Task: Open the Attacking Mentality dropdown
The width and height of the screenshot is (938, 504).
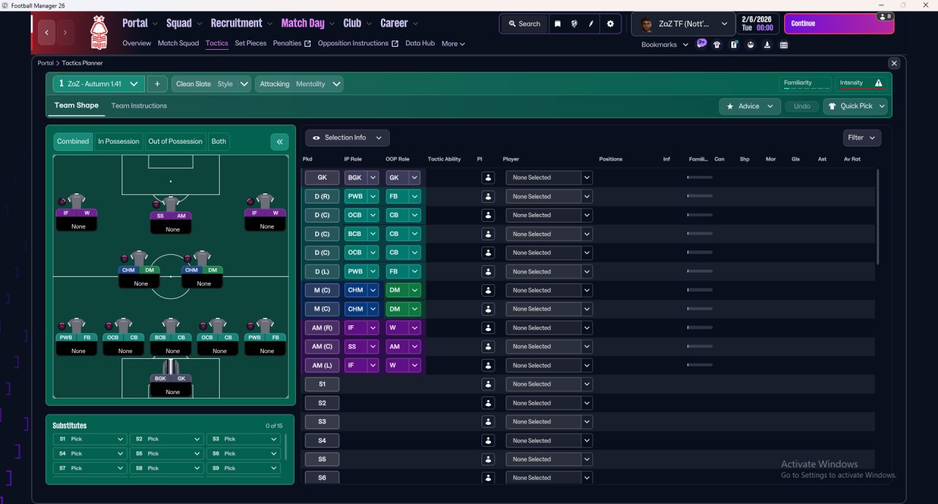Action: [299, 84]
